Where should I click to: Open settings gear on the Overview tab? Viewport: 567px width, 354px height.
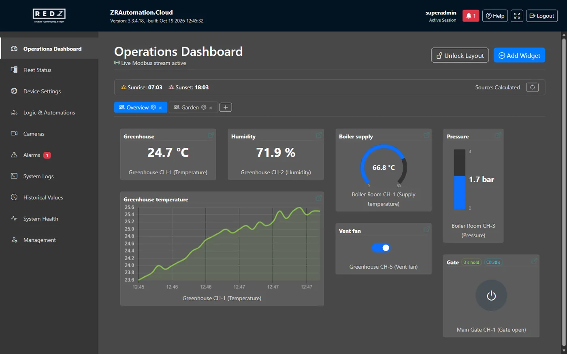[153, 107]
